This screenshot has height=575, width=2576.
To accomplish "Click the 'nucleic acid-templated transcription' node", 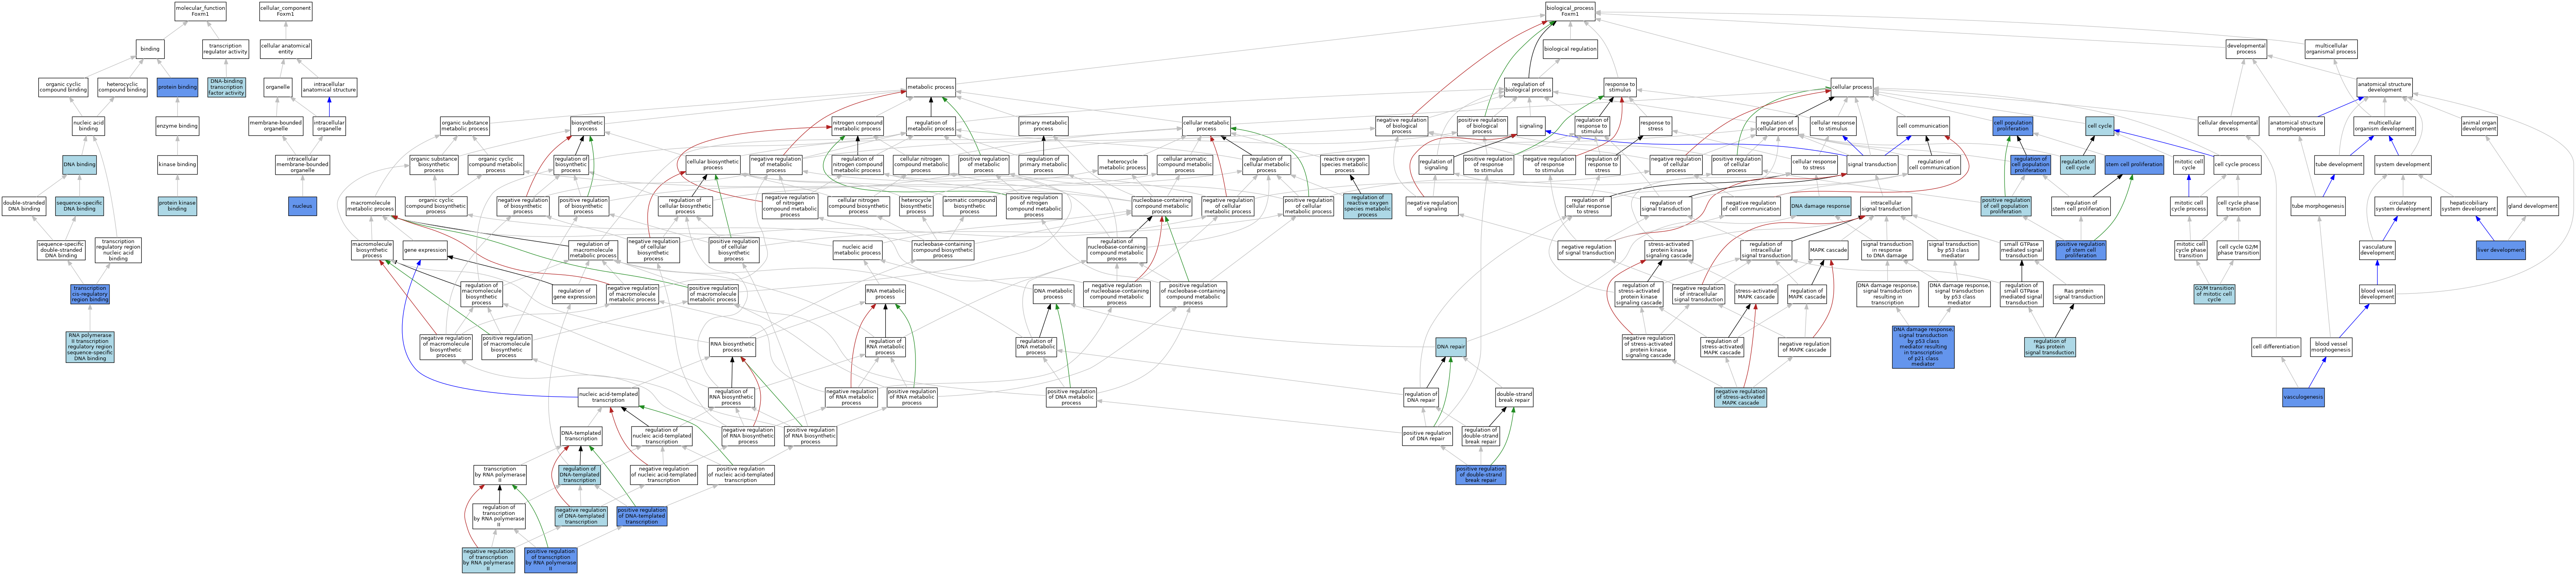I will (x=608, y=398).
